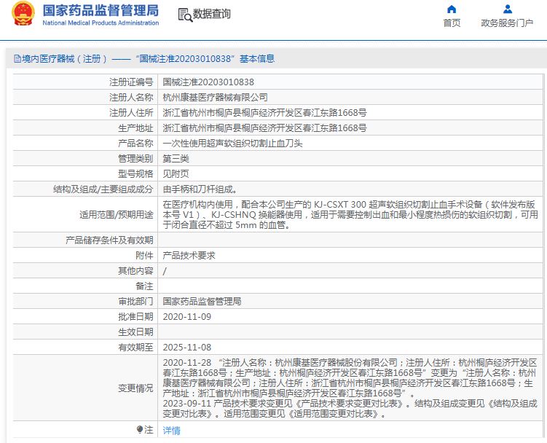Click the 型号规格 row label
The width and height of the screenshot is (547, 443).
[x=135, y=174]
